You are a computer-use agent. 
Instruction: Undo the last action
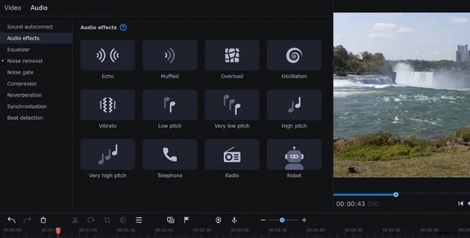tap(11, 220)
